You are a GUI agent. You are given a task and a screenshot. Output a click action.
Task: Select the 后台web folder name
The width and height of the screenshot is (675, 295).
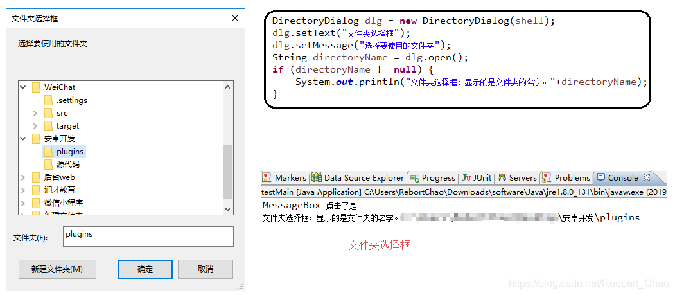coord(59,177)
